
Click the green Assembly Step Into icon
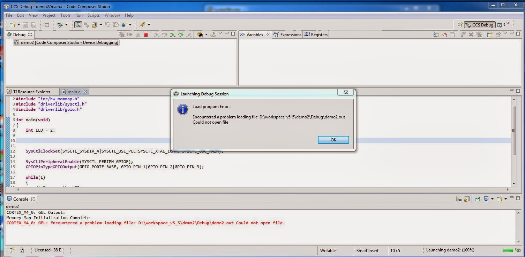pyautogui.click(x=172, y=34)
